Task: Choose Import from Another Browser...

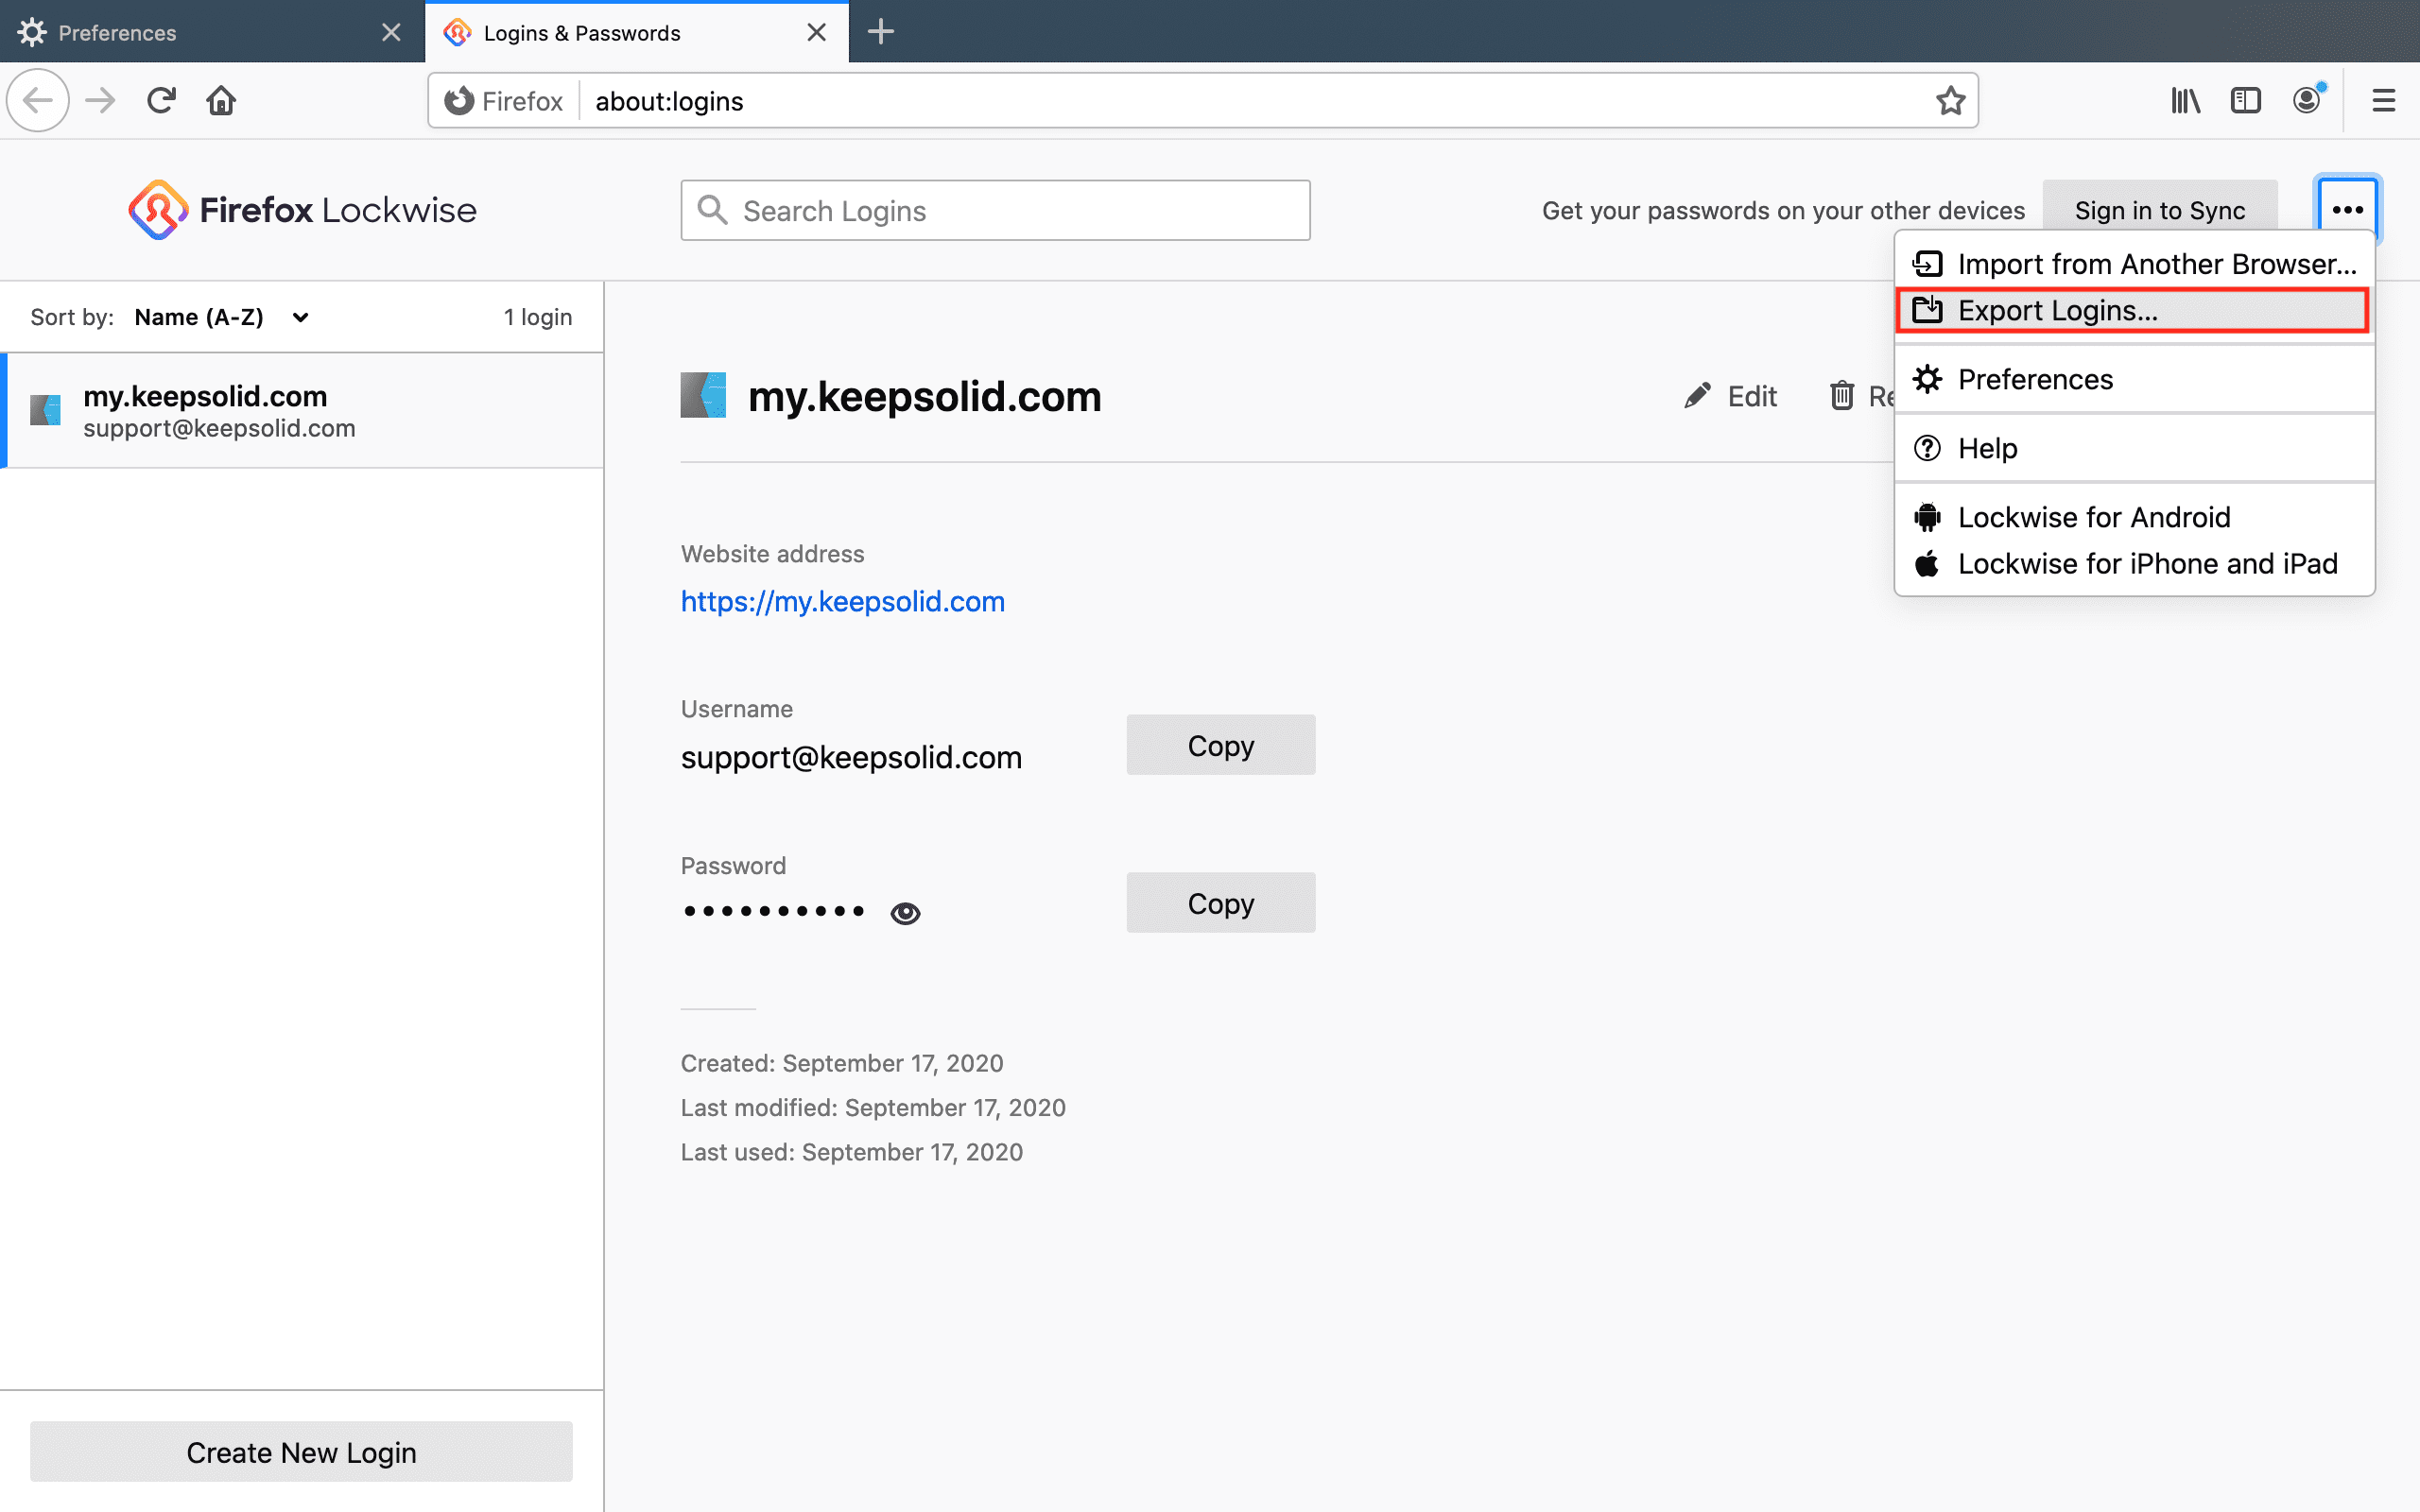Action: pyautogui.click(x=2134, y=264)
